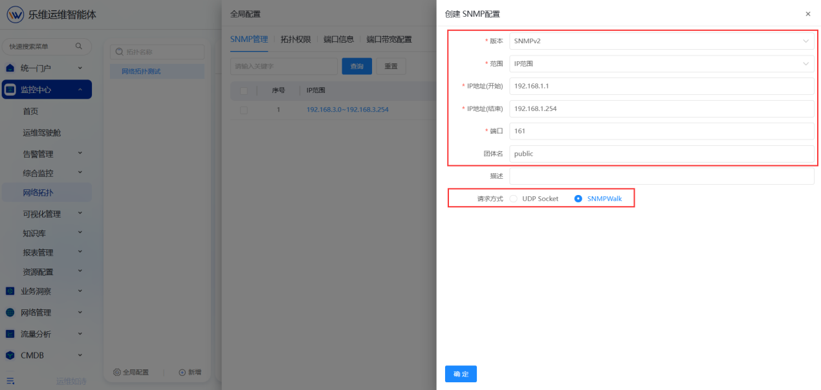Screen dimensions: 821x390
Task: Tick the header checkbox in SNMP table
Action: 244,91
